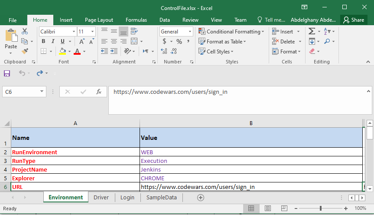Click the Fill down icon
The image size is (374, 215).
click(312, 41)
